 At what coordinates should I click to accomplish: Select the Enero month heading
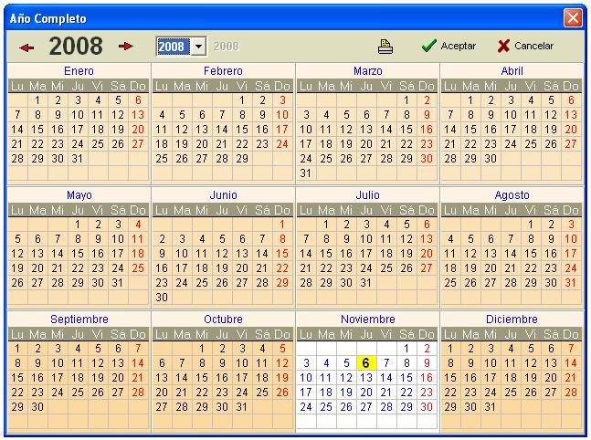tap(79, 71)
